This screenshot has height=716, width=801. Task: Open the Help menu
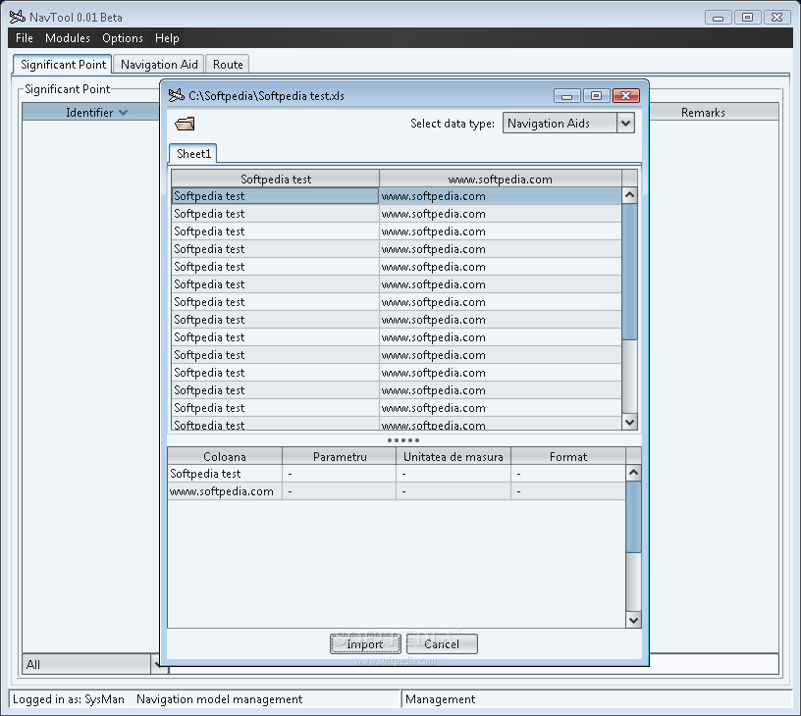[x=167, y=38]
